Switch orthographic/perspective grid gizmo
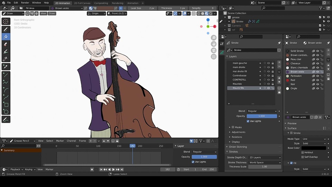 (x=214, y=56)
